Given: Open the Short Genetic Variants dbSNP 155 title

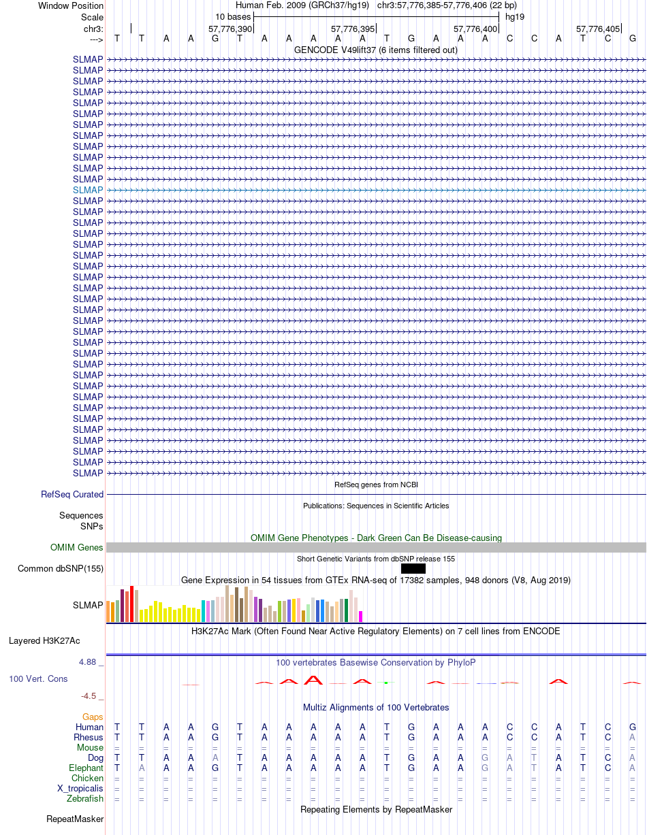Looking at the screenshot, I should pos(376,559).
